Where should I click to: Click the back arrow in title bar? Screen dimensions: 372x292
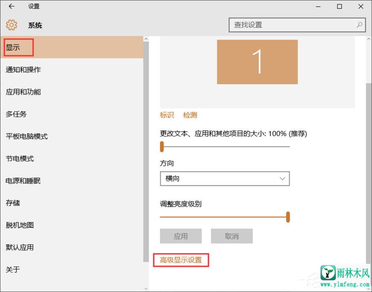click(x=11, y=6)
